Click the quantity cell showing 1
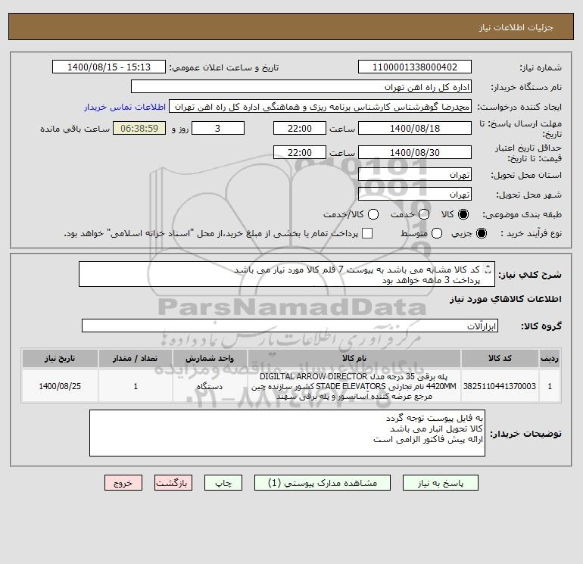 coord(136,386)
